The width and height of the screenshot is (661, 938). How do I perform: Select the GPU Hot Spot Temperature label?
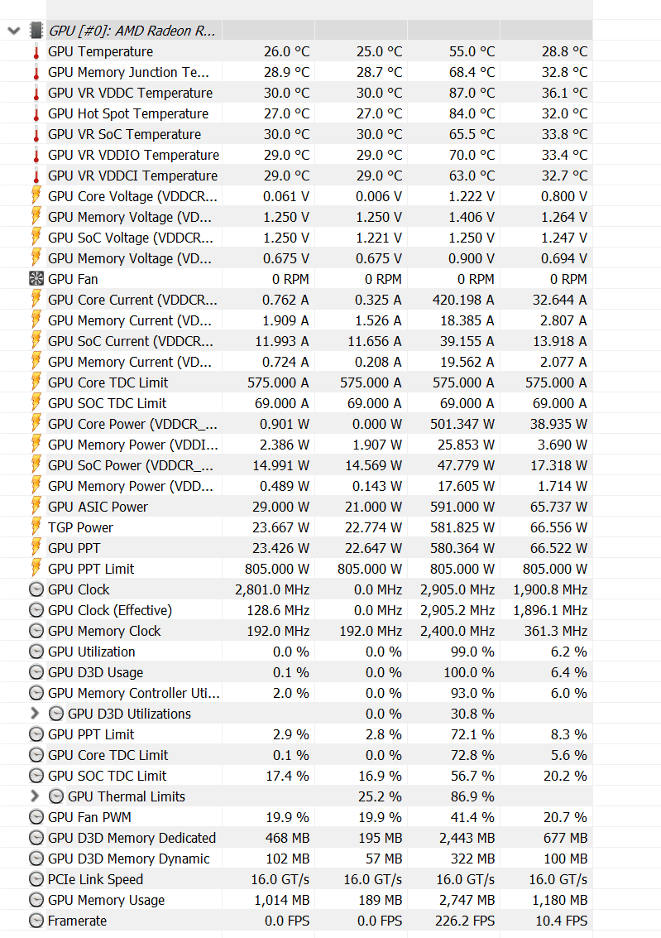coord(128,113)
